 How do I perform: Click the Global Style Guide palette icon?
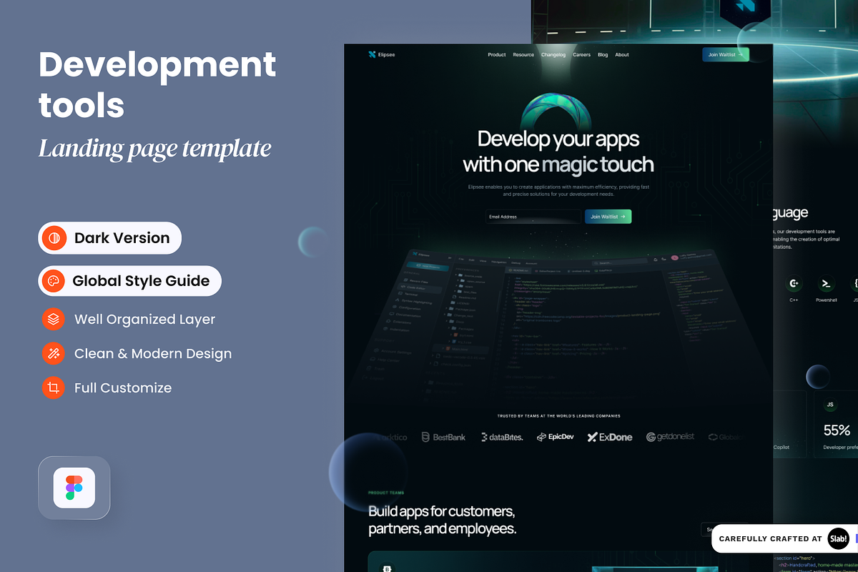pyautogui.click(x=54, y=281)
